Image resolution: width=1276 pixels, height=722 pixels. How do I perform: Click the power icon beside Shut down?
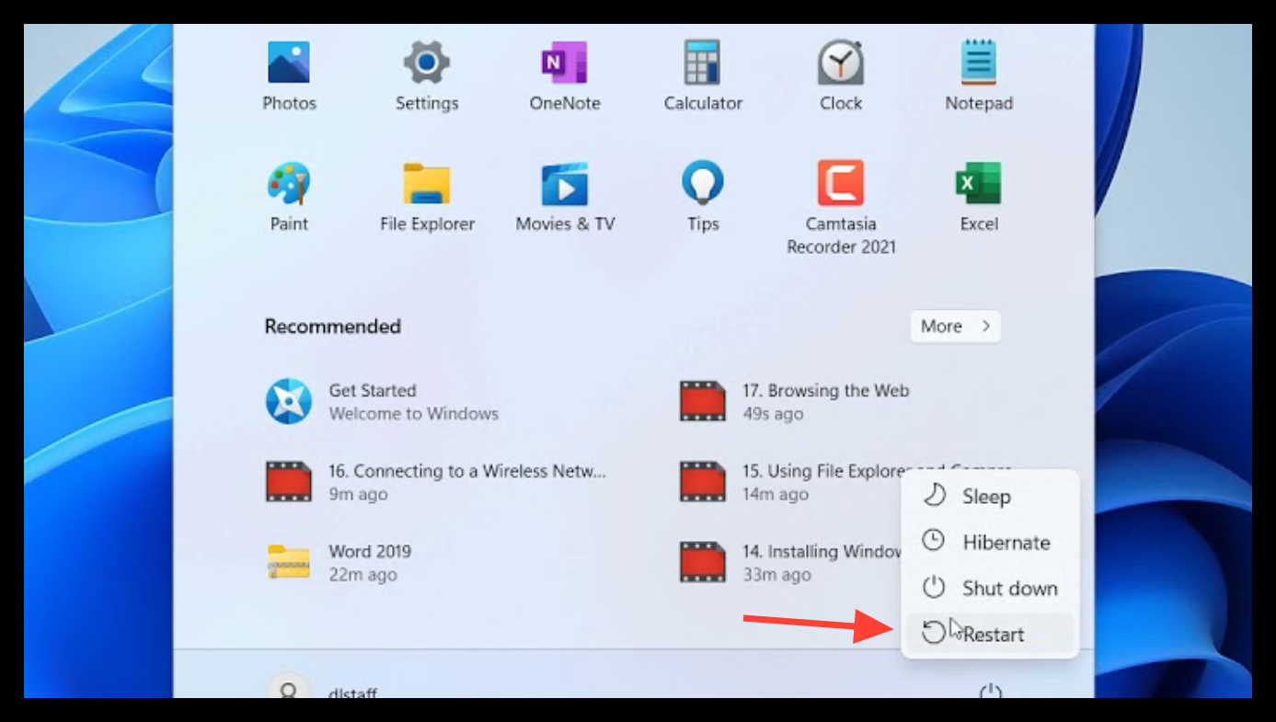934,587
